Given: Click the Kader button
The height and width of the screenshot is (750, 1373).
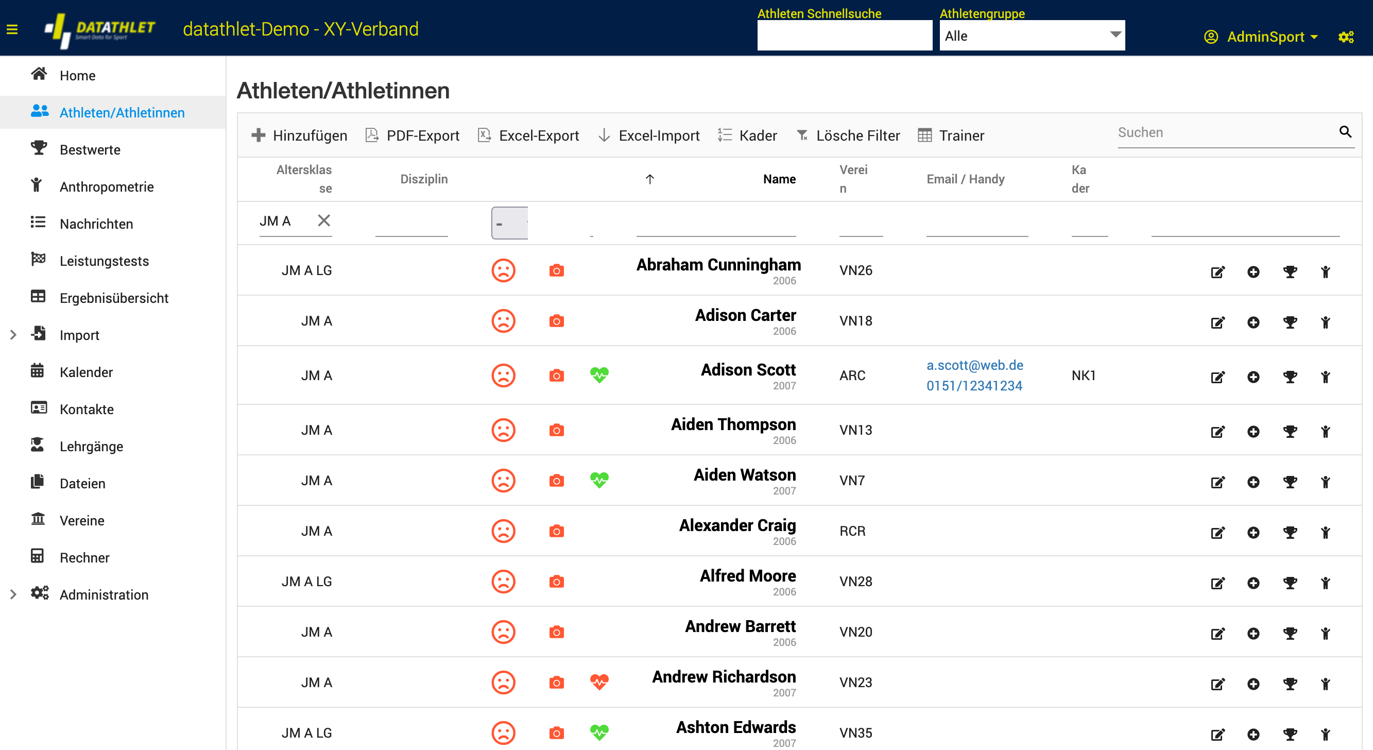Looking at the screenshot, I should click(x=747, y=135).
